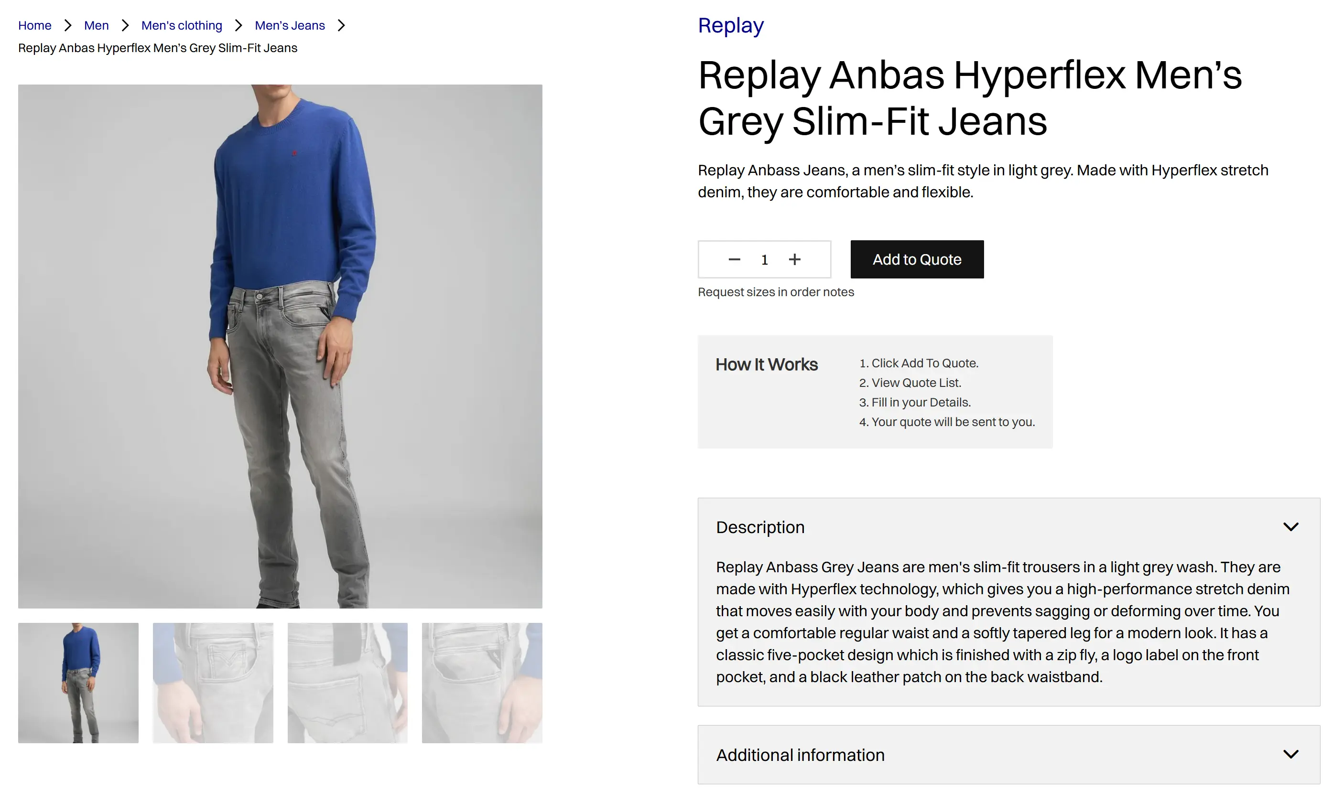The image size is (1332, 791).
Task: Click the minus quantity icon
Action: pos(734,259)
